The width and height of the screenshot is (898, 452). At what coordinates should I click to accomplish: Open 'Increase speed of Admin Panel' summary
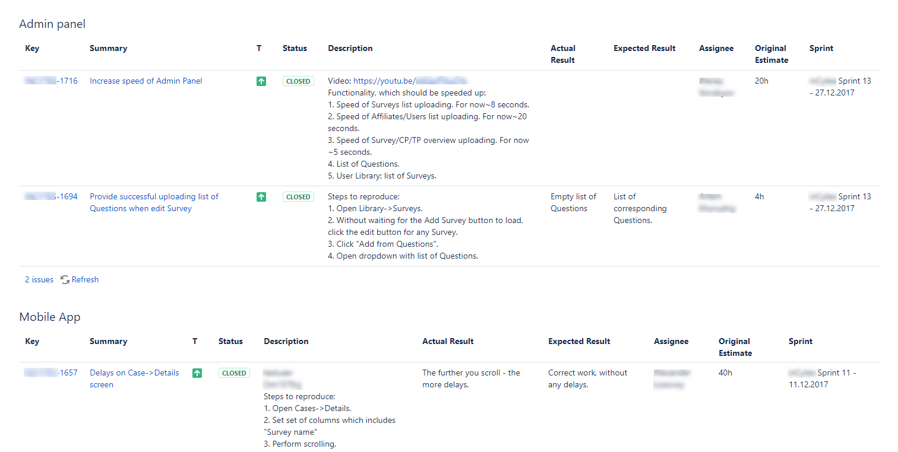[146, 81]
